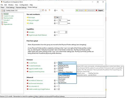This screenshot has height=98, width=125.
Task: Open the Edit menu
Action: click(5, 5)
